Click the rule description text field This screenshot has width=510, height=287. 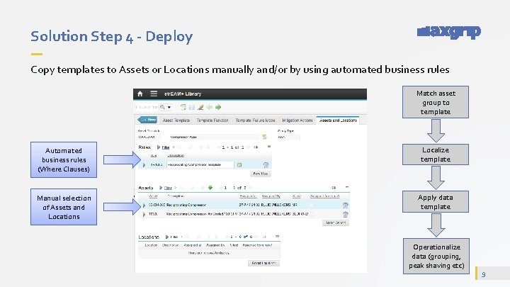pyautogui.click(x=200, y=165)
